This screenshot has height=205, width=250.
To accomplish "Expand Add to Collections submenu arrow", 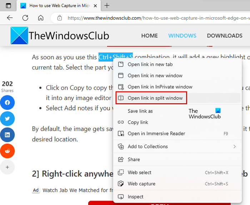I will [235, 146].
